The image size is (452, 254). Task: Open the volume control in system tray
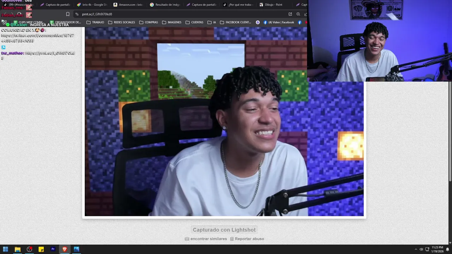pyautogui.click(x=421, y=249)
